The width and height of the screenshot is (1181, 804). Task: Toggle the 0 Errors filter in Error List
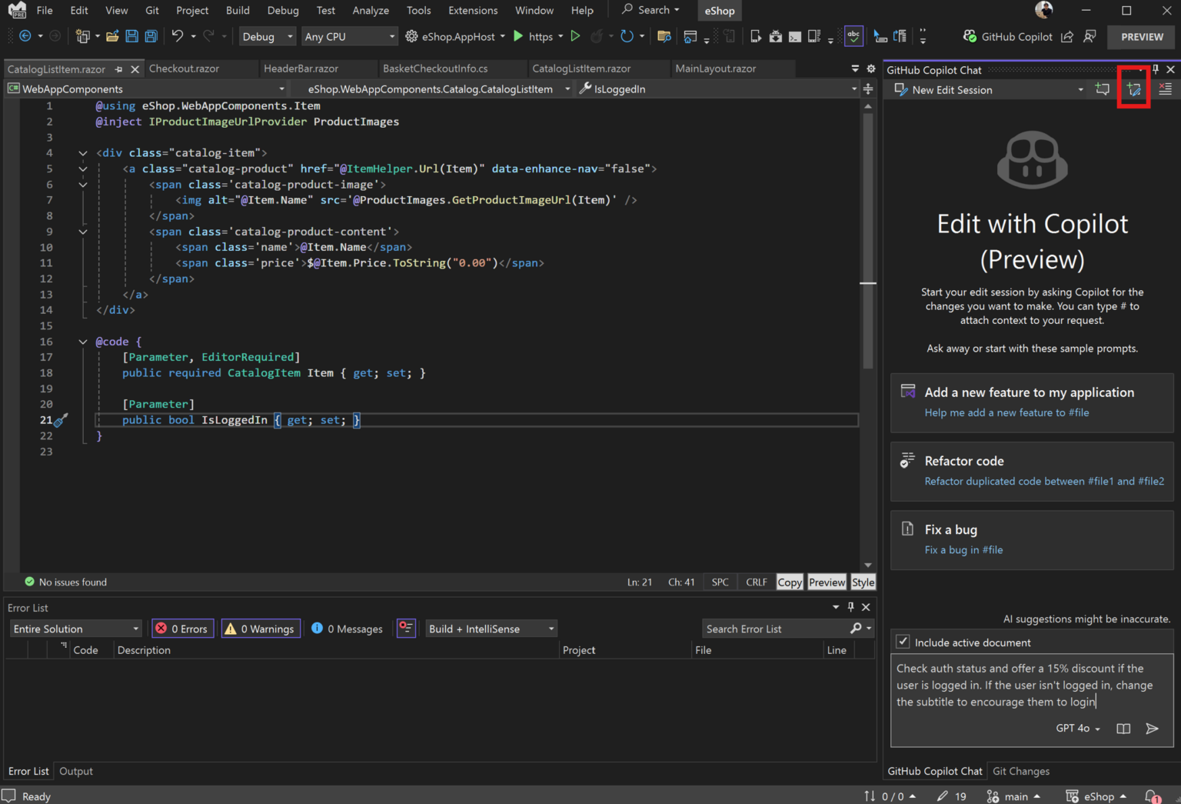[x=182, y=629]
